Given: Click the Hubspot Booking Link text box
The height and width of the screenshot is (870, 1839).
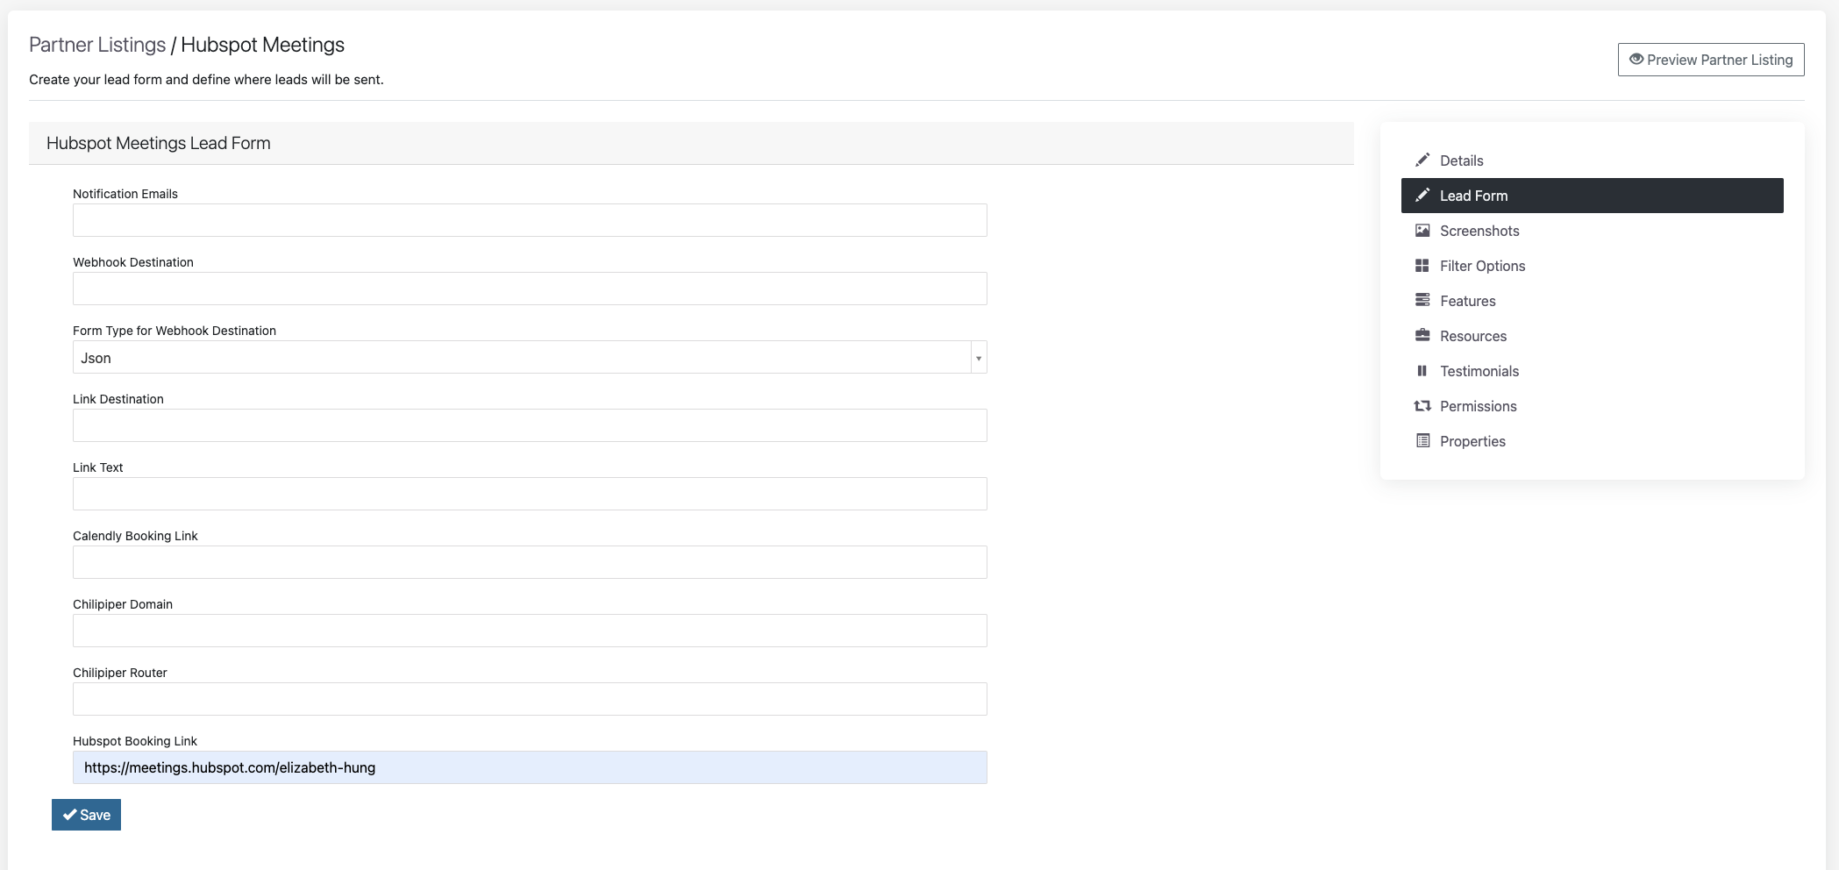Looking at the screenshot, I should pyautogui.click(x=530, y=767).
